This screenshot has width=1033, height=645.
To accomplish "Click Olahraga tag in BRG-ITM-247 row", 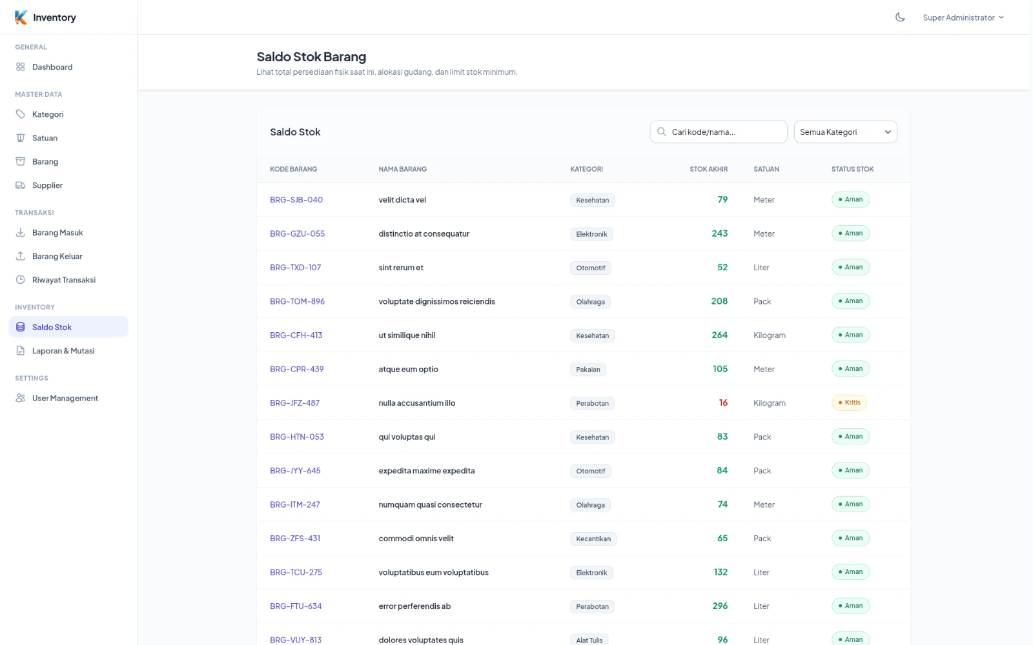I will [590, 505].
